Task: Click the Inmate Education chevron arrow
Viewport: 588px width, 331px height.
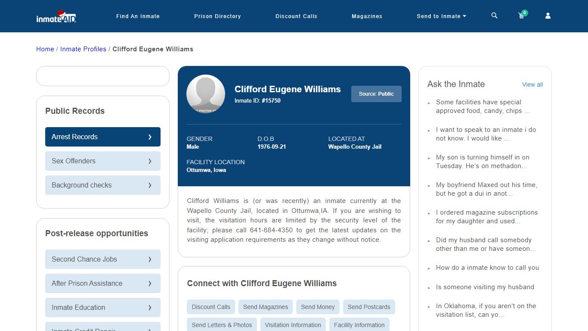Action: [x=150, y=307]
